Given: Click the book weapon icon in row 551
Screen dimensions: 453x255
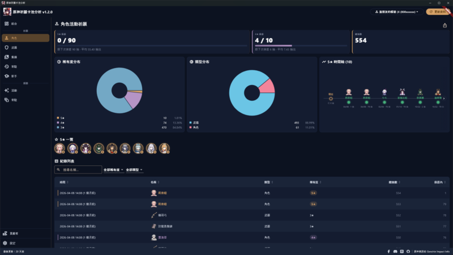Looking at the screenshot, I should click(x=153, y=226).
